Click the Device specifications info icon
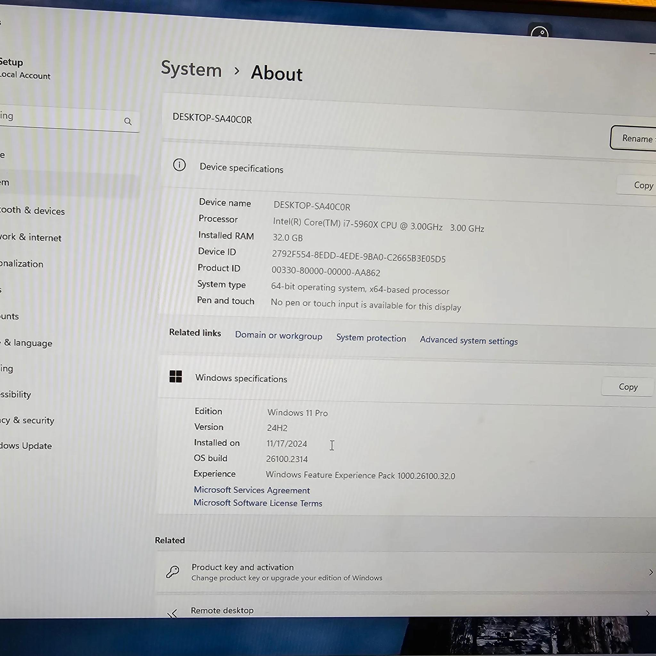 179,165
